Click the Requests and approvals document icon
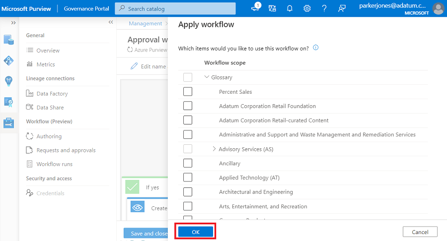447x241 pixels. 29,150
